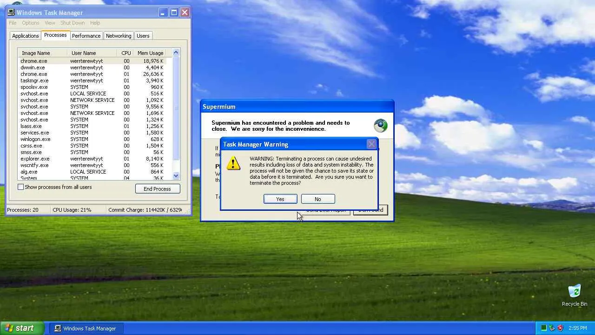Click the Safely Remove Hardware tray icon

coord(552,328)
